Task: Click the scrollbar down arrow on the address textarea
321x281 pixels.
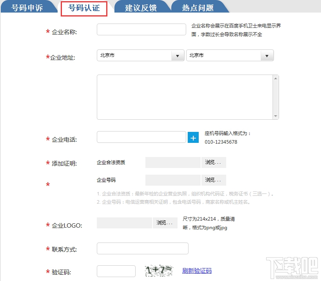Action: 276,116
